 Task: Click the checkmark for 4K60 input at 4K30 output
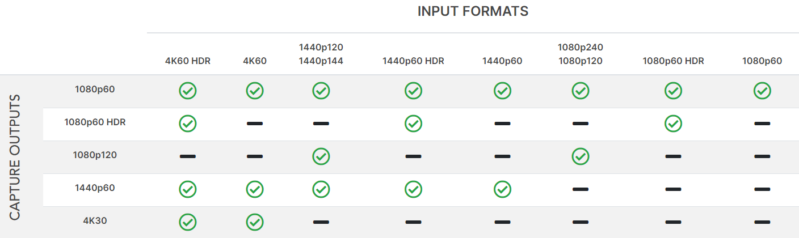click(255, 222)
